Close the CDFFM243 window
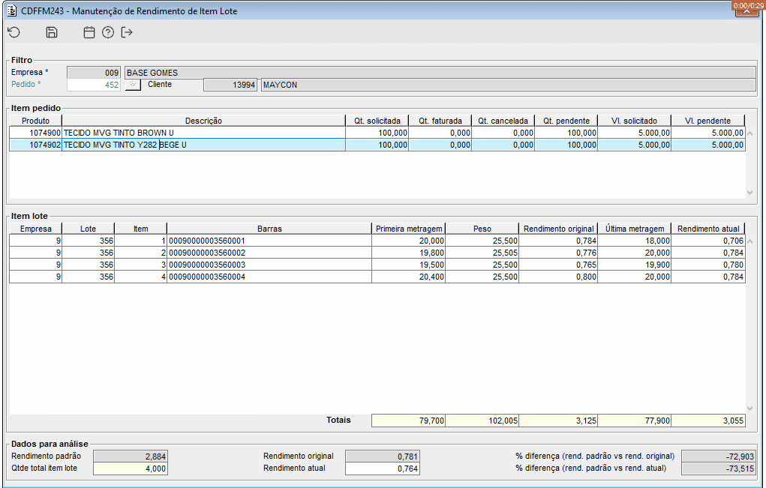Viewport: 766px width, 488px height. point(747,11)
